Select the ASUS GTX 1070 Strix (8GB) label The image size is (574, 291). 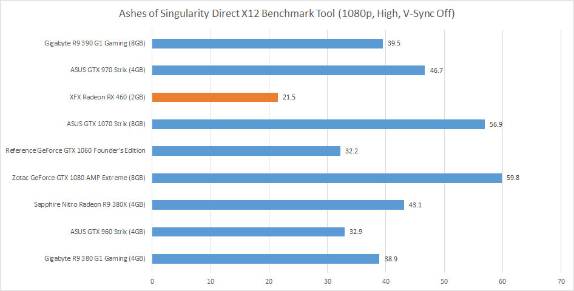[106, 124]
